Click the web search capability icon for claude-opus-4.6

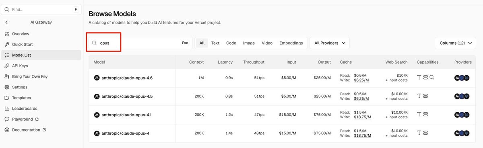[431, 77]
